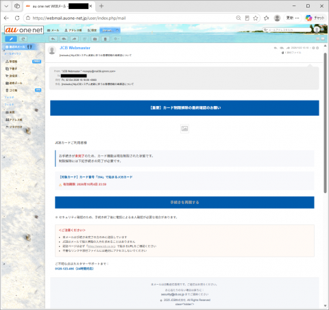The width and height of the screenshot is (329, 310).
Task: Click the broken image placeholder in email body
Action: (x=184, y=129)
